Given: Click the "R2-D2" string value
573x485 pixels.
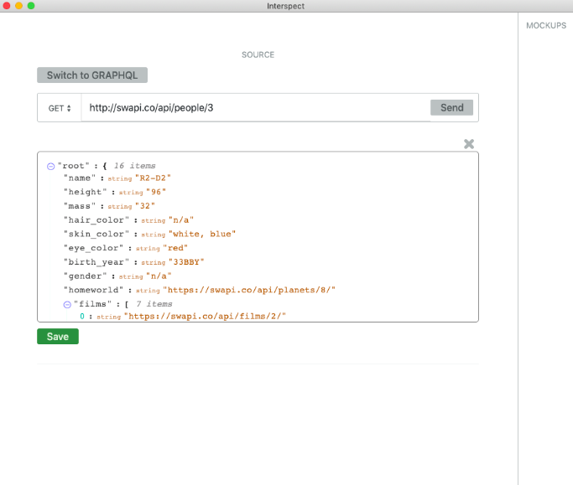Looking at the screenshot, I should click(153, 178).
